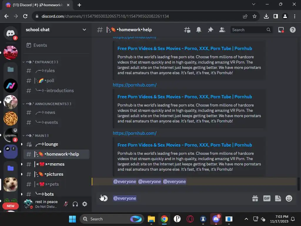Open the black N-logo server icon

(11, 86)
